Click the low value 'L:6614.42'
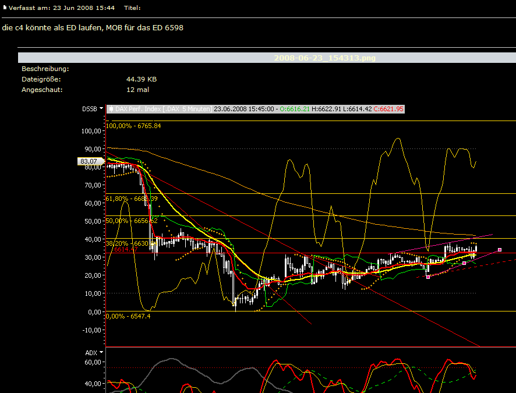516x393 pixels. pyautogui.click(x=358, y=109)
